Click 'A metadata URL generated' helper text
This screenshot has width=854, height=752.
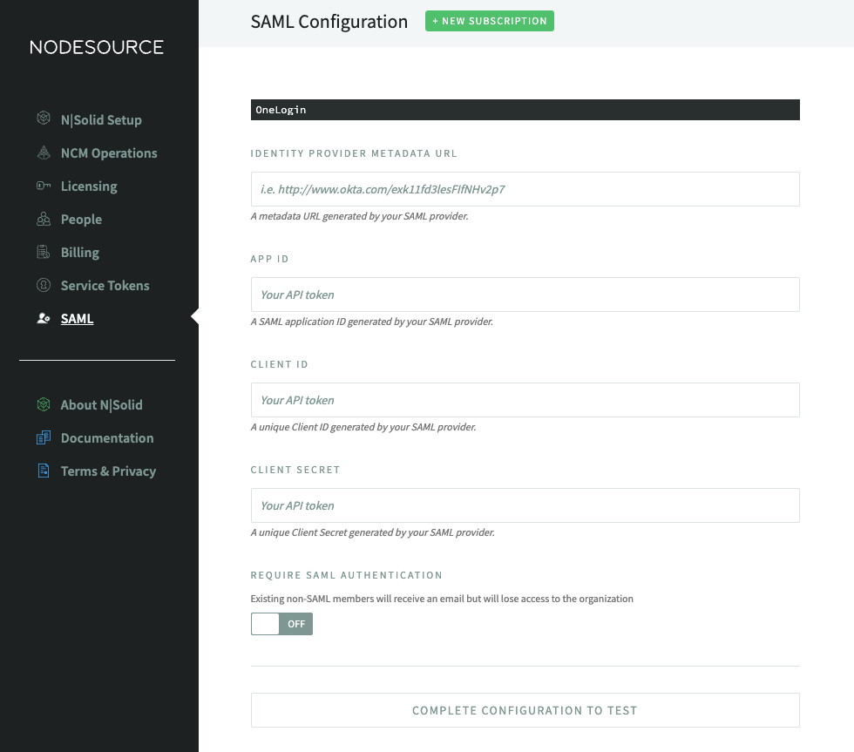[x=359, y=216]
